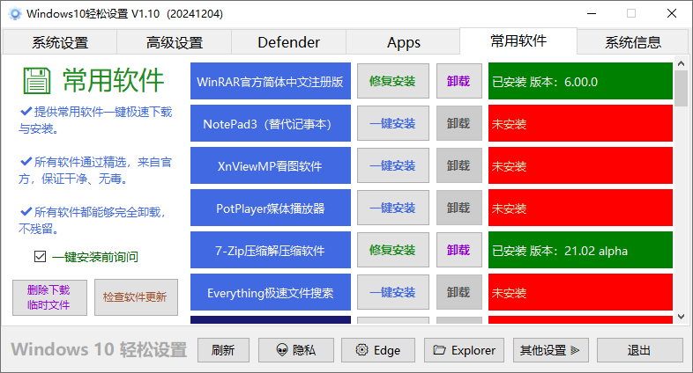The image size is (693, 373).
Task: Click the 未安装 status for PotPlayer
Action: click(580, 208)
